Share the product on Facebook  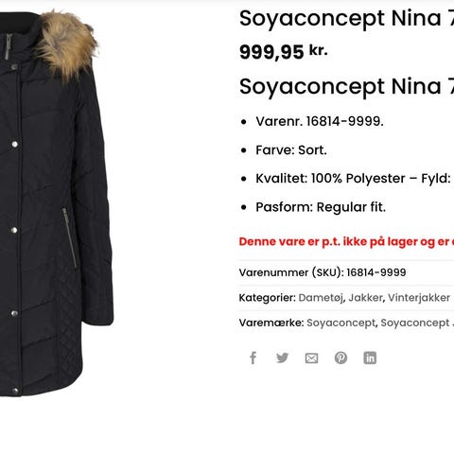253,358
